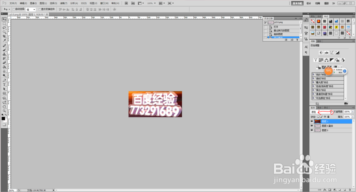Screen dimensions: 356x192
Task: Switch to the 路径 paths tab
Action: pyautogui.click(x=326, y=108)
